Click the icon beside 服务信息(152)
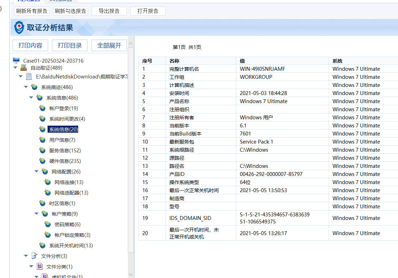 (x=42, y=151)
